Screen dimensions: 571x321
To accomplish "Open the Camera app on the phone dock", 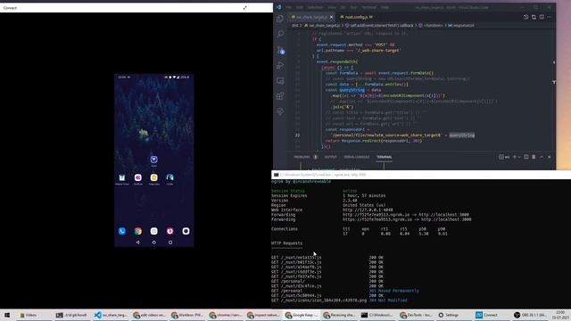I will [186, 231].
